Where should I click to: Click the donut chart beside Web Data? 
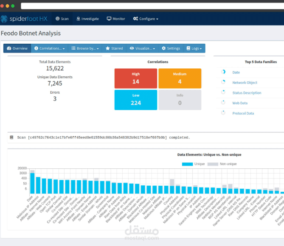pos(223,103)
